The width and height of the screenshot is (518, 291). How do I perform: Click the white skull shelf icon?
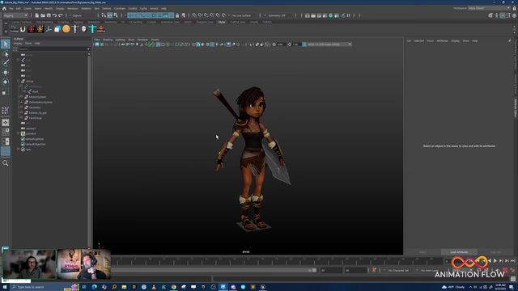click(83, 29)
